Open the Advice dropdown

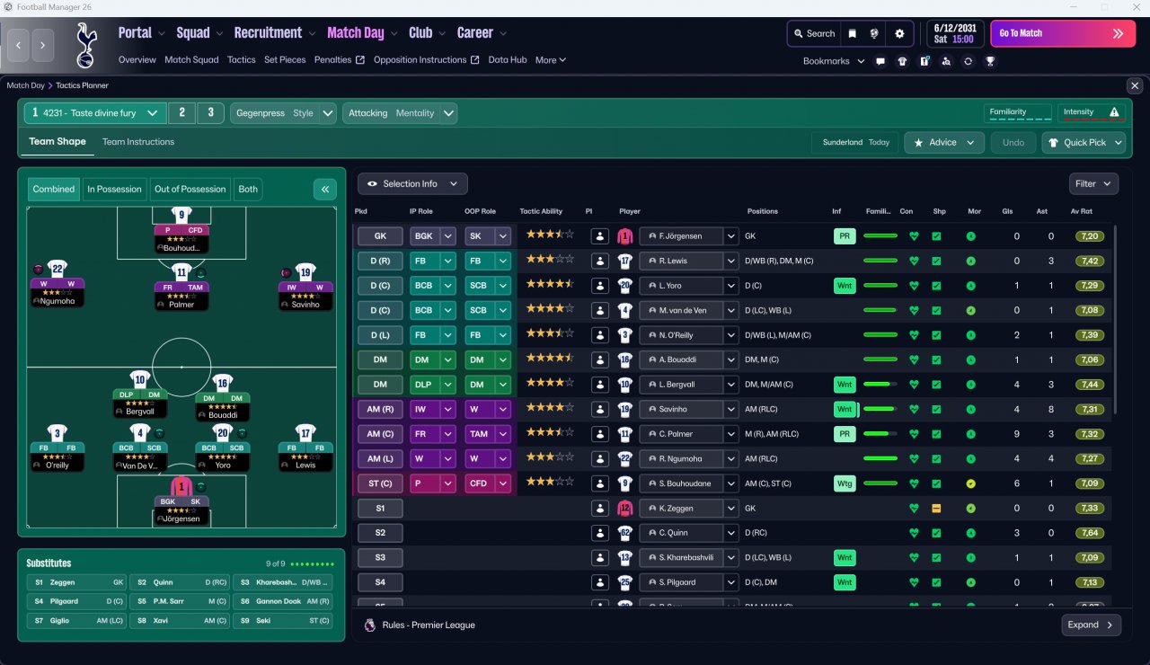(x=943, y=142)
